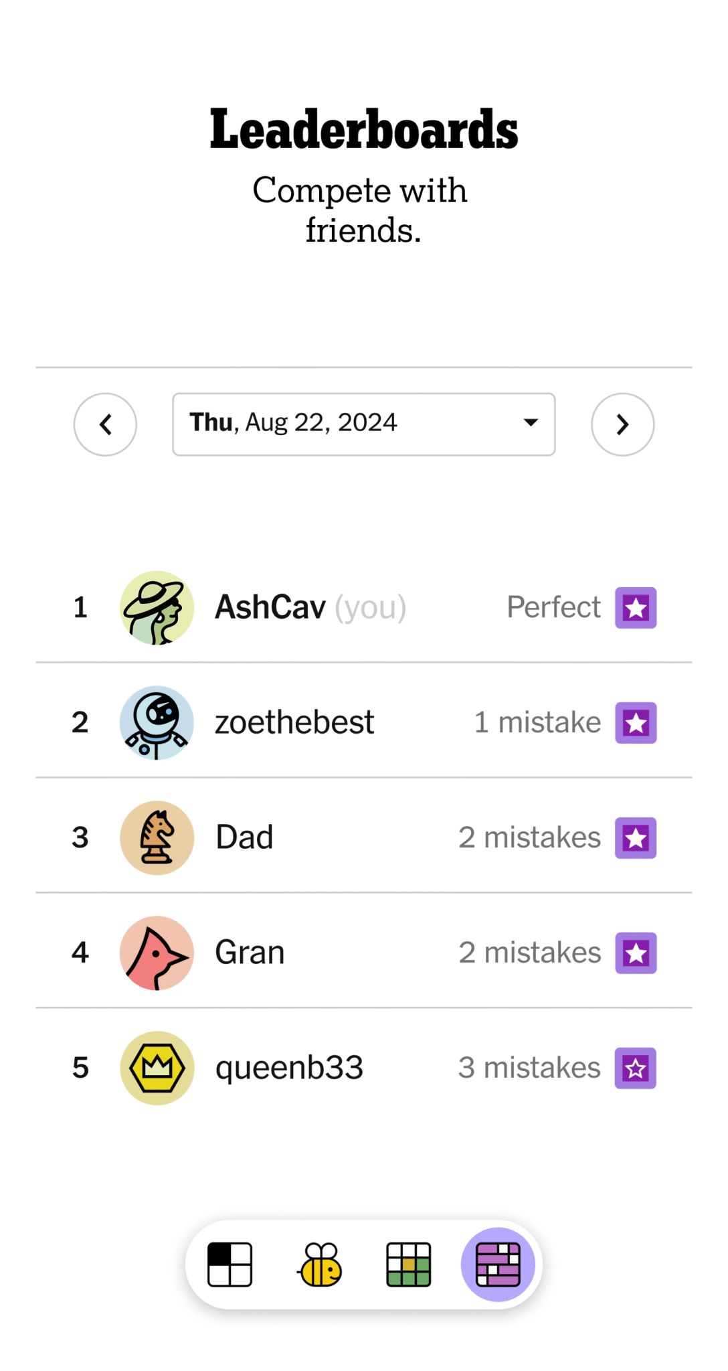This screenshot has width=728, height=1371.
Task: Open the Crossword leaderboard tab
Action: coord(230,1265)
